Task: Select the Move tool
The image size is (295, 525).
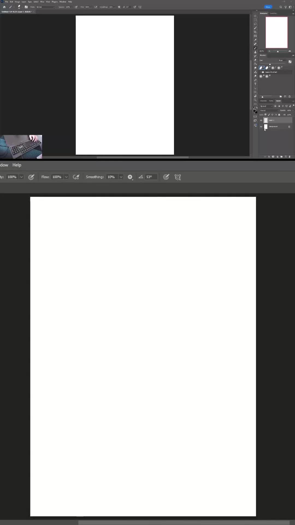Action: tap(255, 16)
